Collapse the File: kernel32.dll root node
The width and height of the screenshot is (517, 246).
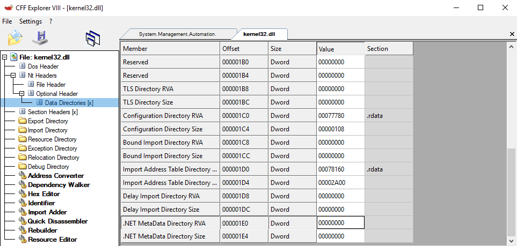pos(5,57)
